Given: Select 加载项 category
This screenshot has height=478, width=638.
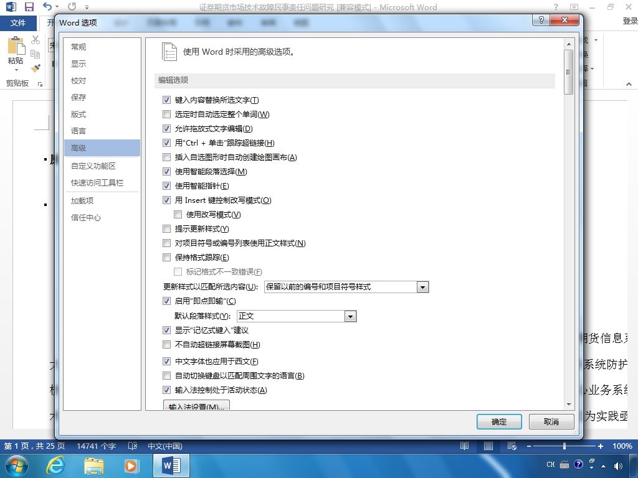Looking at the screenshot, I should click(102, 201).
